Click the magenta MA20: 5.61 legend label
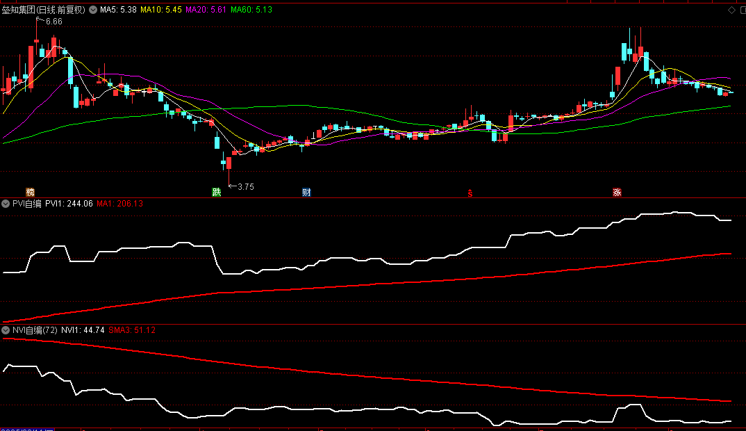 tap(206, 10)
